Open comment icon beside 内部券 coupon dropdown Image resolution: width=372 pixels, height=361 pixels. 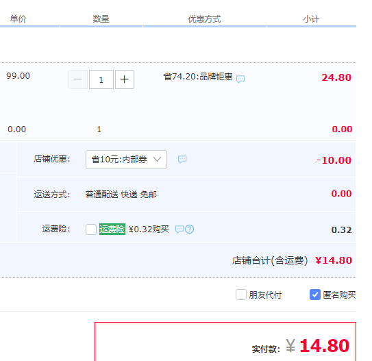click(x=182, y=160)
